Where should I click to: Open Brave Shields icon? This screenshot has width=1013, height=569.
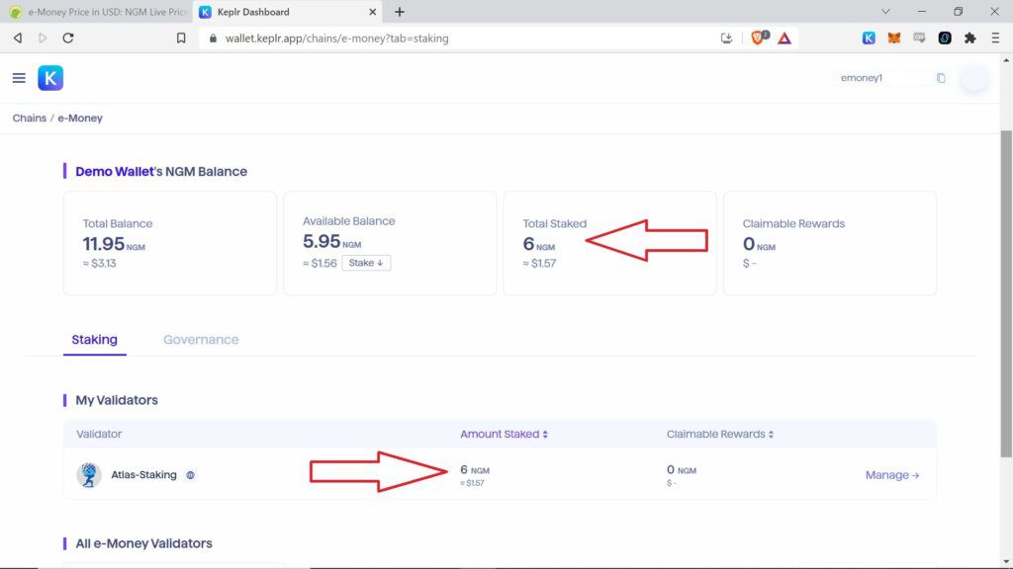tap(759, 38)
